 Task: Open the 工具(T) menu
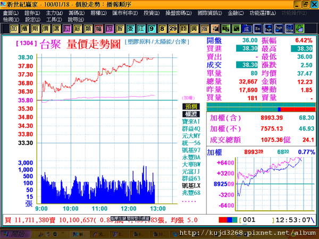(54, 20)
